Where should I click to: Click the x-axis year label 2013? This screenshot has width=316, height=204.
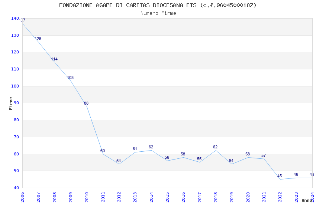point(135,197)
